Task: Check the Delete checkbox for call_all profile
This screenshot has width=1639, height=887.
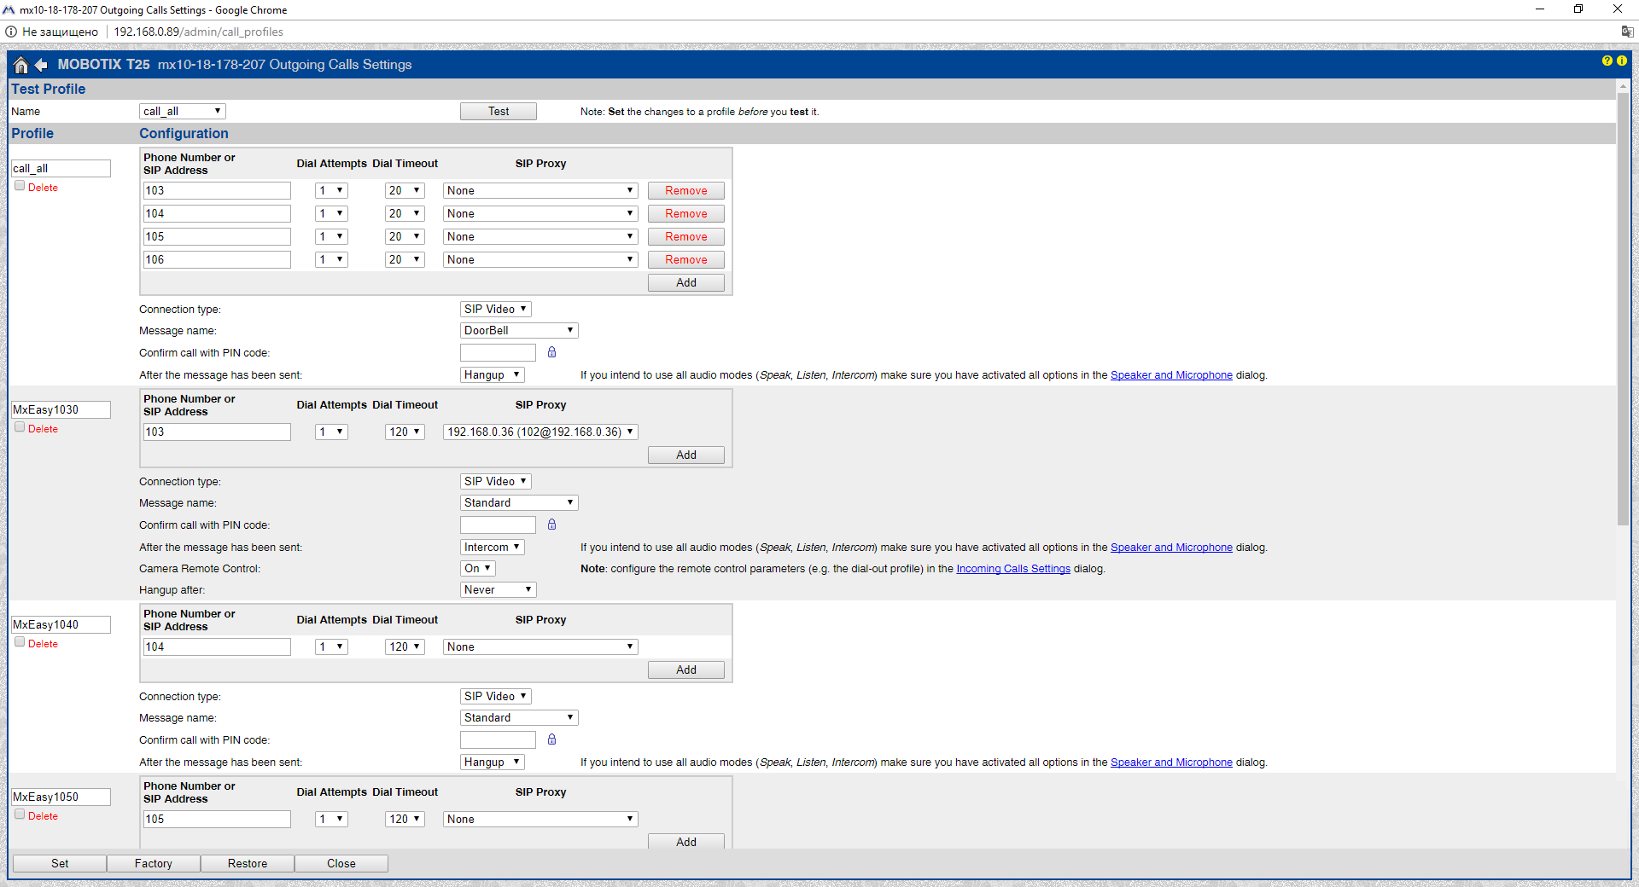Action: pos(20,186)
